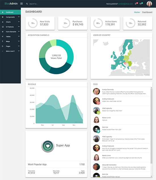Click the Active Users 88% progress ring

[98, 23]
